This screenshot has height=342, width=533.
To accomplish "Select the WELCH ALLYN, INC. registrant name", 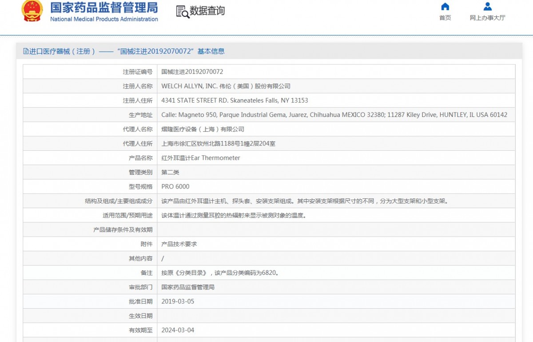I will click(x=226, y=86).
